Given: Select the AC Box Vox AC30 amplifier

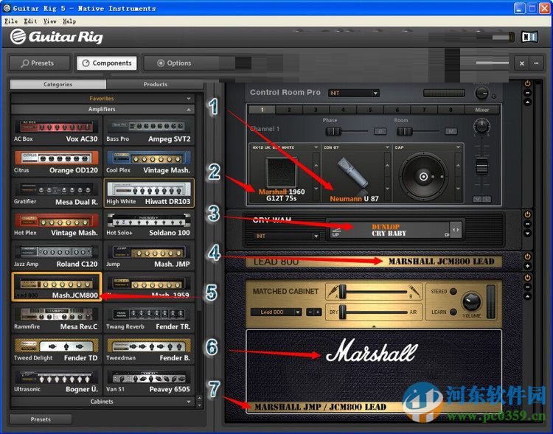Looking at the screenshot, I should pos(57,130).
